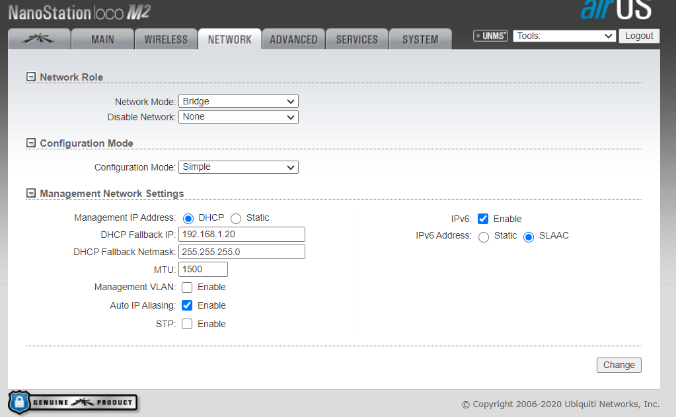The image size is (676, 417).
Task: Collapse the Configuration Mode section
Action: pos(30,143)
